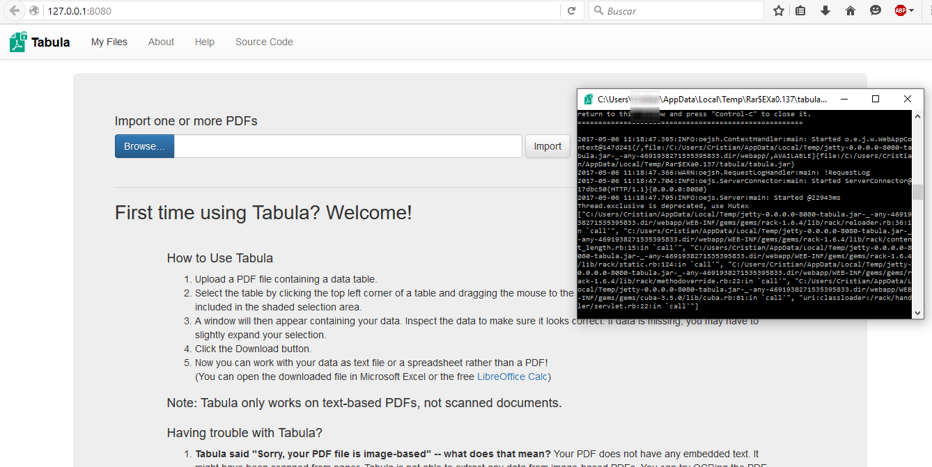Screen dimensions: 932x467
Task: Click the Tabula logo icon
Action: tap(18, 42)
